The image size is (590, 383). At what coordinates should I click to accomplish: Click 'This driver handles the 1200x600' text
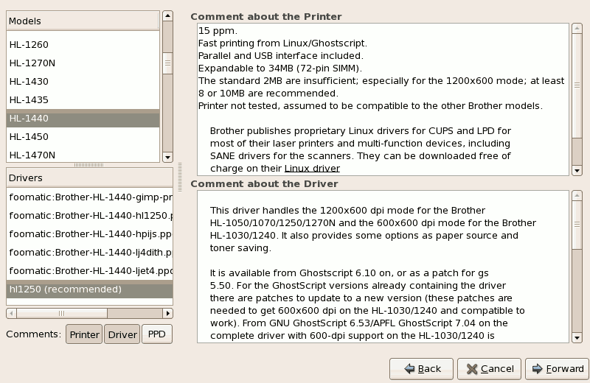[x=347, y=210]
